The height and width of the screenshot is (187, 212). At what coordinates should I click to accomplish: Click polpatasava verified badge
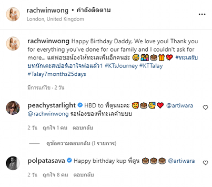[69, 160]
